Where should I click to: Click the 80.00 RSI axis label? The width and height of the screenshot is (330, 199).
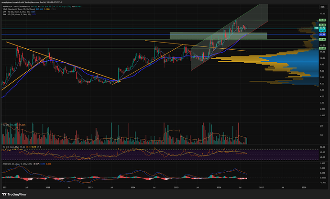[x=322, y=147]
